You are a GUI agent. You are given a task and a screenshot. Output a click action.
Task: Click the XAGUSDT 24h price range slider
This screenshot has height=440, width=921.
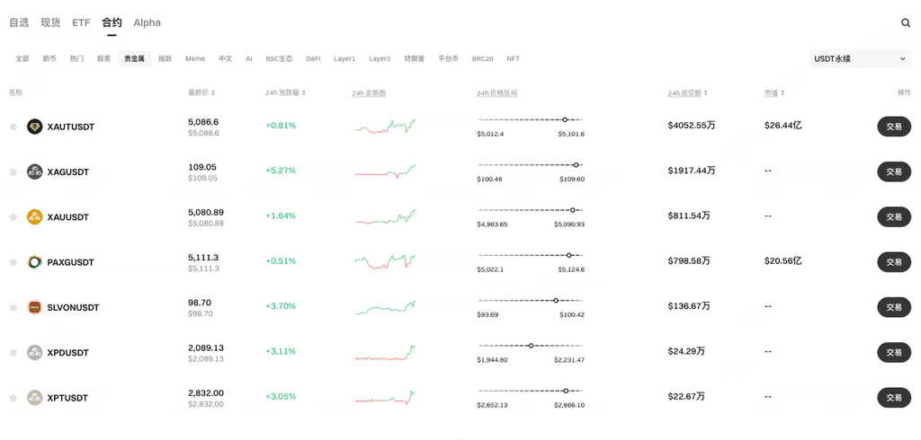tap(531, 164)
